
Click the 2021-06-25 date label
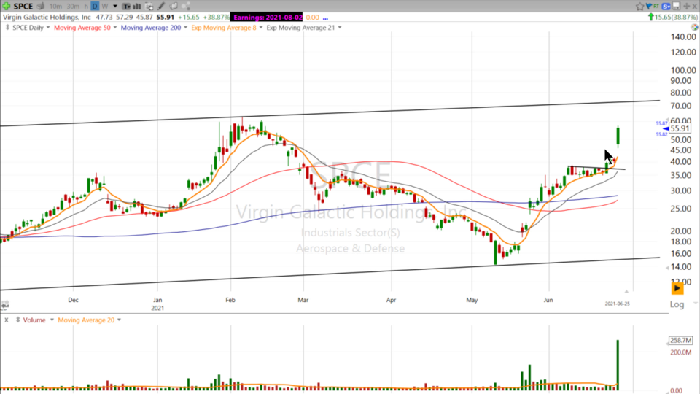[618, 304]
